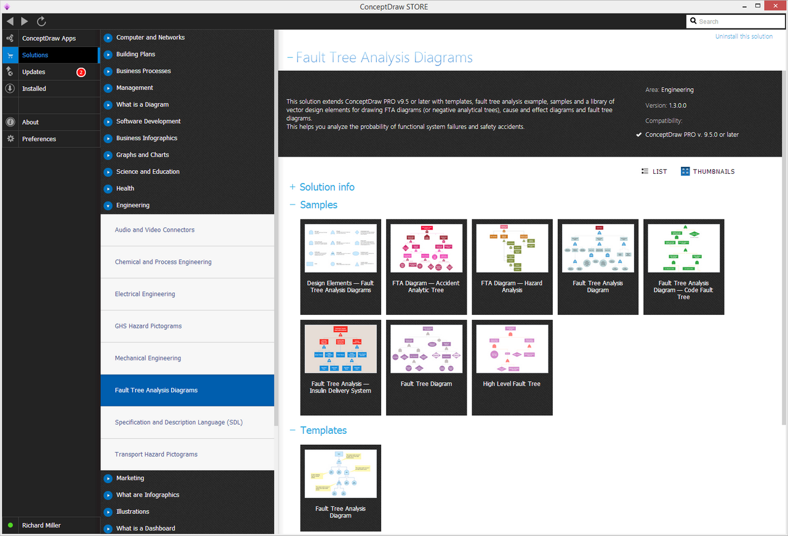Expand the Graphs and Charts category
Image resolution: width=788 pixels, height=536 pixels.
tap(108, 155)
